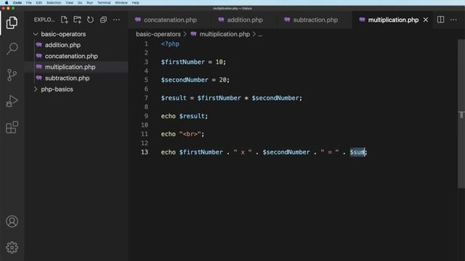This screenshot has height=261, width=465.
Task: Click $result on the echo line 9
Action: [x=192, y=116]
